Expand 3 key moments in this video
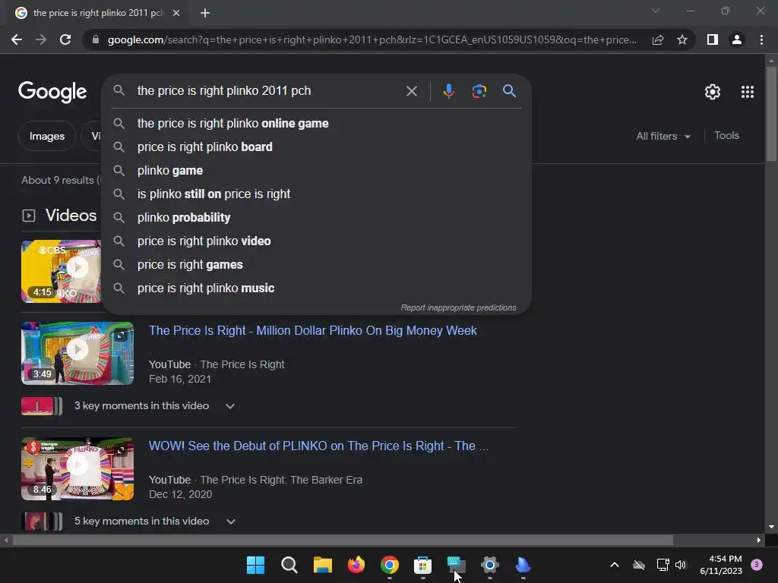The image size is (778, 583). tap(229, 406)
